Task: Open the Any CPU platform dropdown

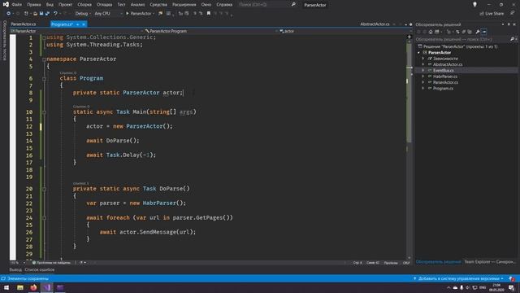Action: pyautogui.click(x=108, y=14)
